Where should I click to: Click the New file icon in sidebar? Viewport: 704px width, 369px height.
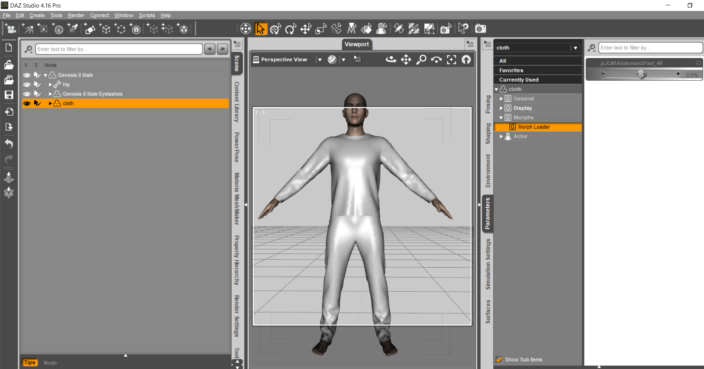tap(9, 47)
